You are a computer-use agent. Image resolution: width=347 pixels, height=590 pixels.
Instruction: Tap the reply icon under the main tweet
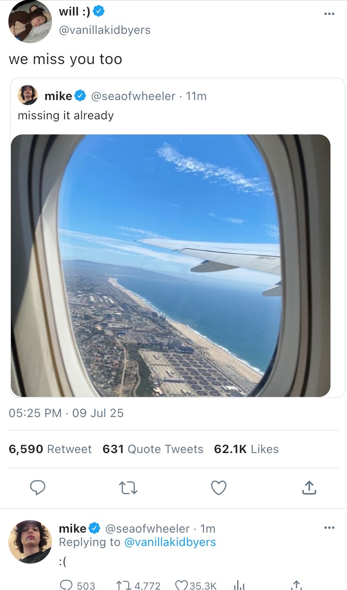38,487
